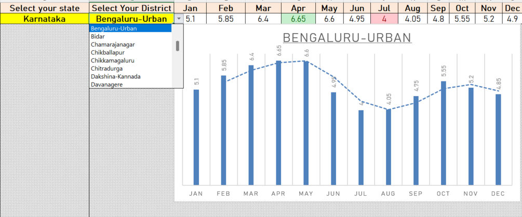Viewport: 522px width, 217px height.
Task: Select the Jul header cell
Action: pos(384,8)
